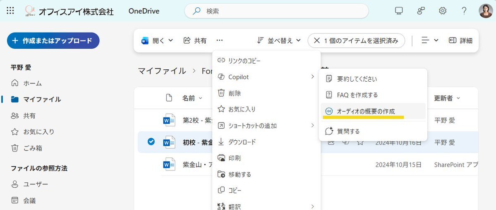496x210 pixels.
Task: Click the 作成またはアップロード button
Action: tap(53, 41)
